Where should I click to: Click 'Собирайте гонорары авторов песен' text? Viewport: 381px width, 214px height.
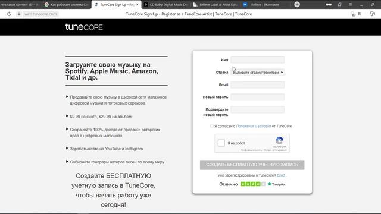117,162
